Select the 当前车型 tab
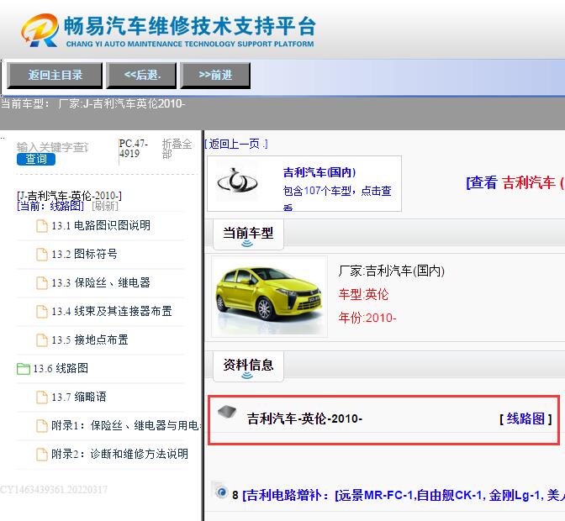This screenshot has width=565, height=521. pos(248,234)
